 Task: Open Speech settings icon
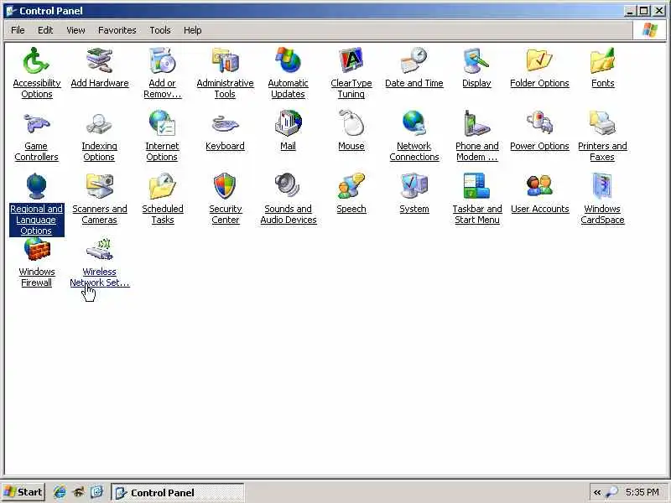pos(351,186)
